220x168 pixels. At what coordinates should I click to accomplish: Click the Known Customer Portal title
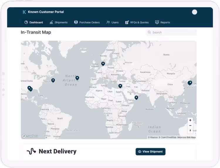point(46,12)
